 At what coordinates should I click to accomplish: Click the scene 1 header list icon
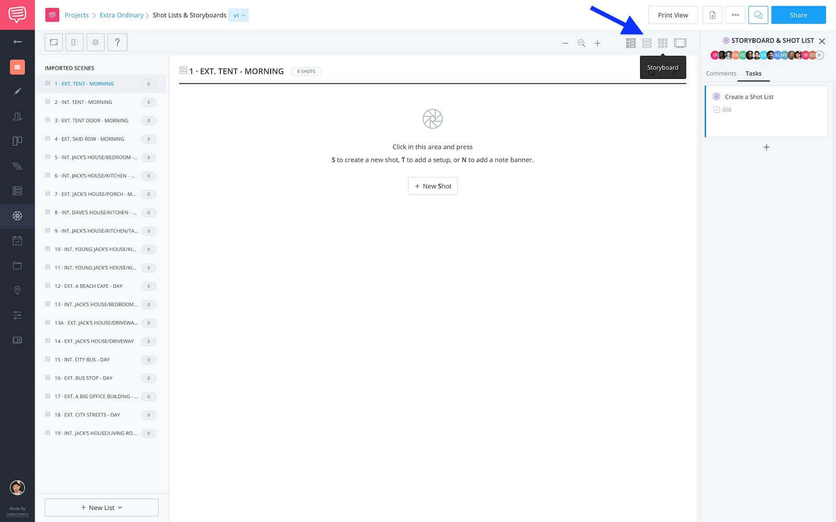183,70
